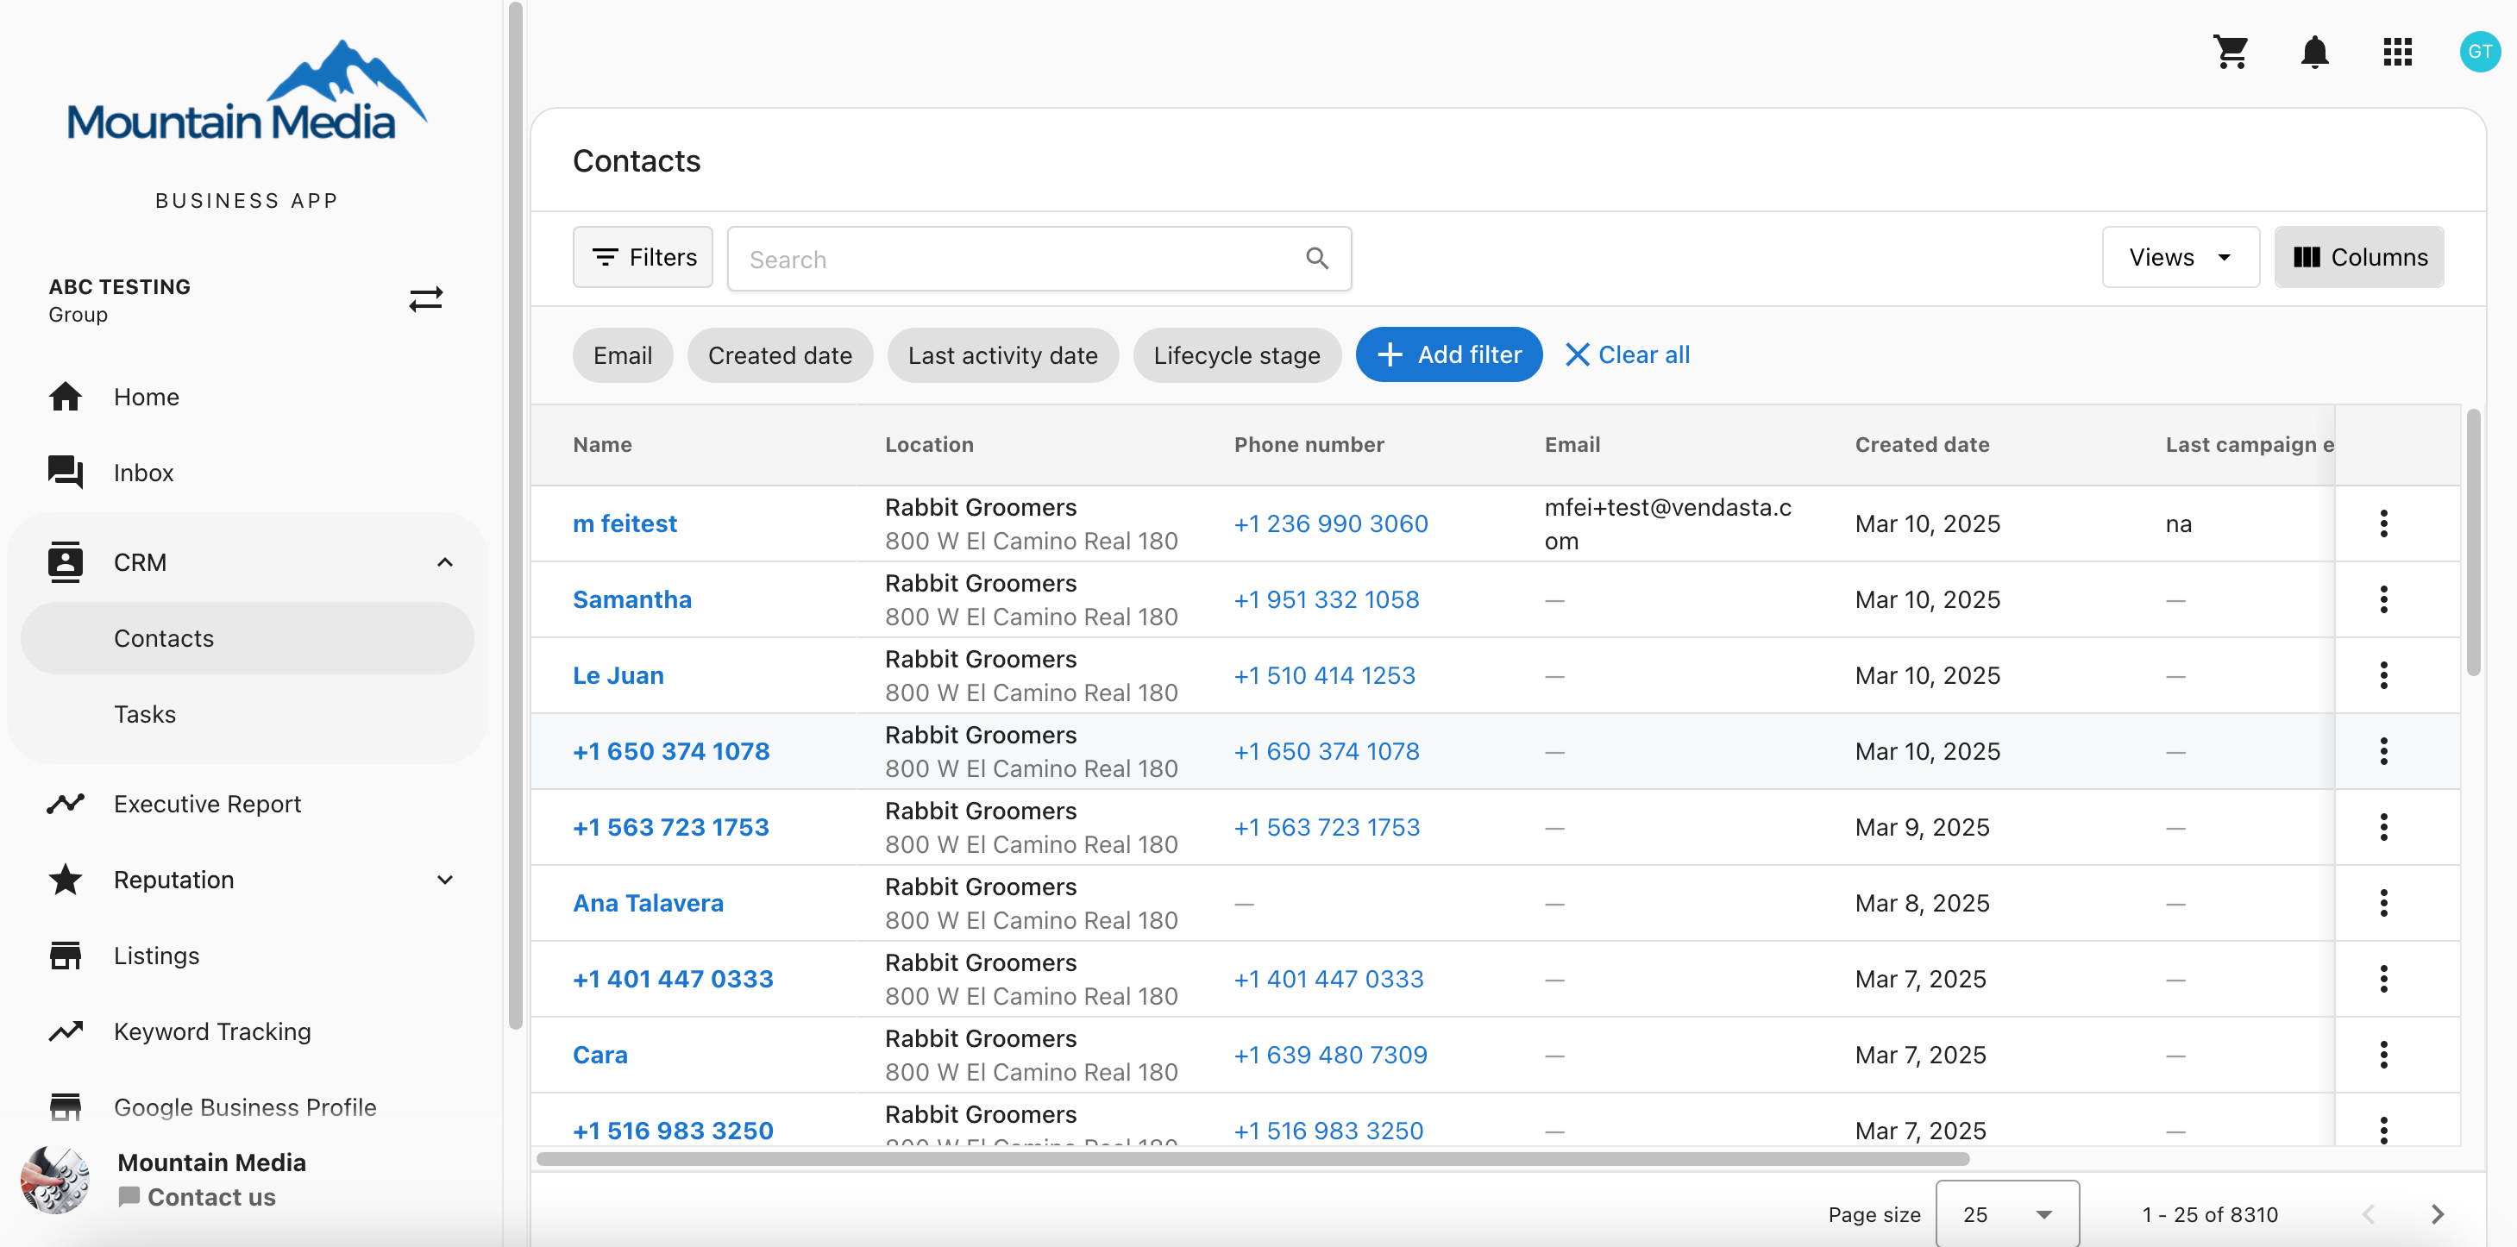The image size is (2517, 1247).
Task: Open contact m feitest
Action: [x=625, y=523]
